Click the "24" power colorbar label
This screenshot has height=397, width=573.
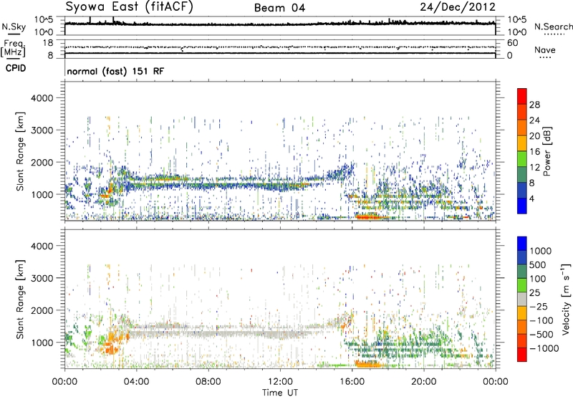[x=534, y=120]
